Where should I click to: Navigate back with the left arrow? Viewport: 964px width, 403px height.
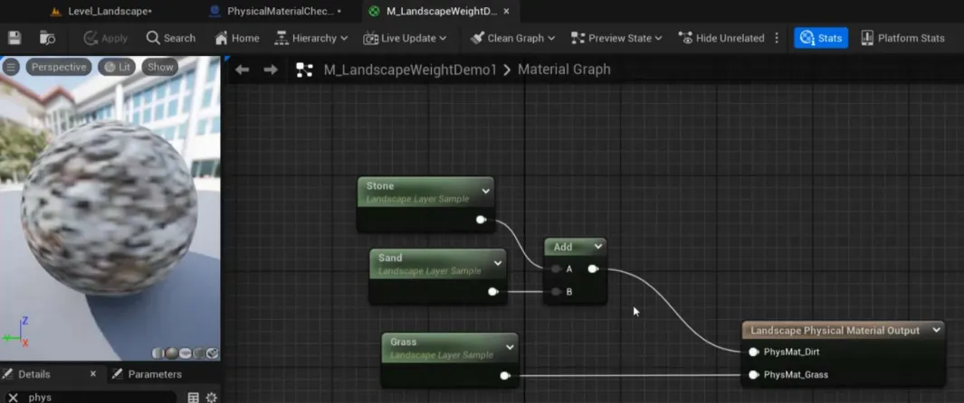click(x=242, y=70)
